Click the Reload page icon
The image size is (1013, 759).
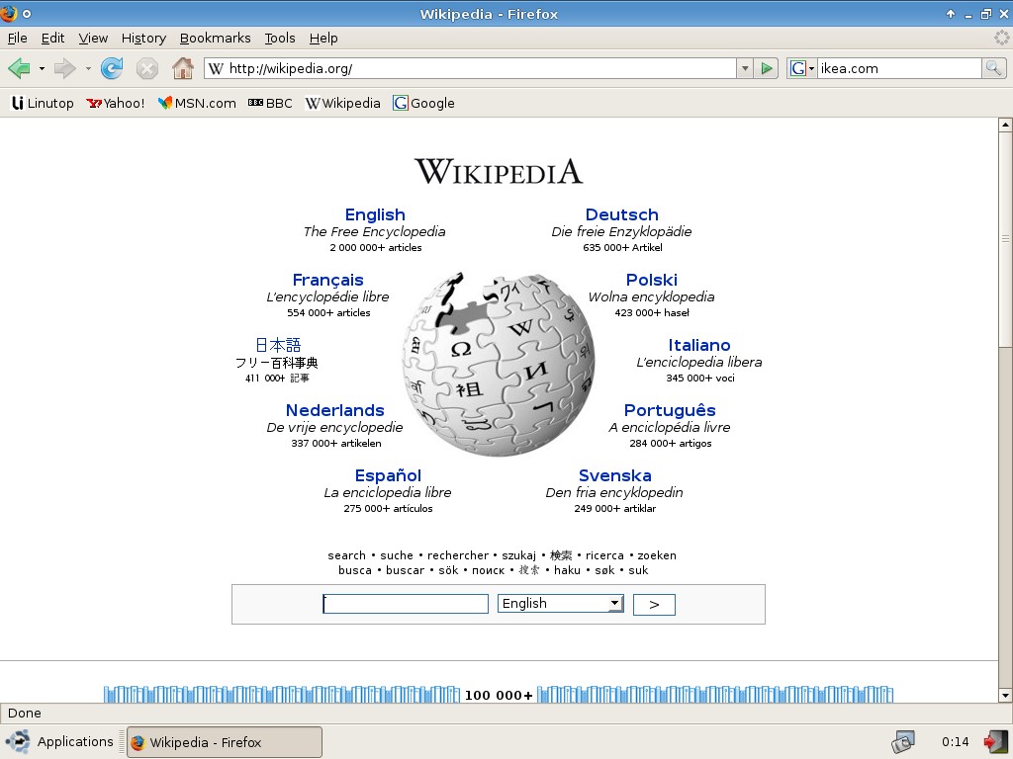[112, 68]
